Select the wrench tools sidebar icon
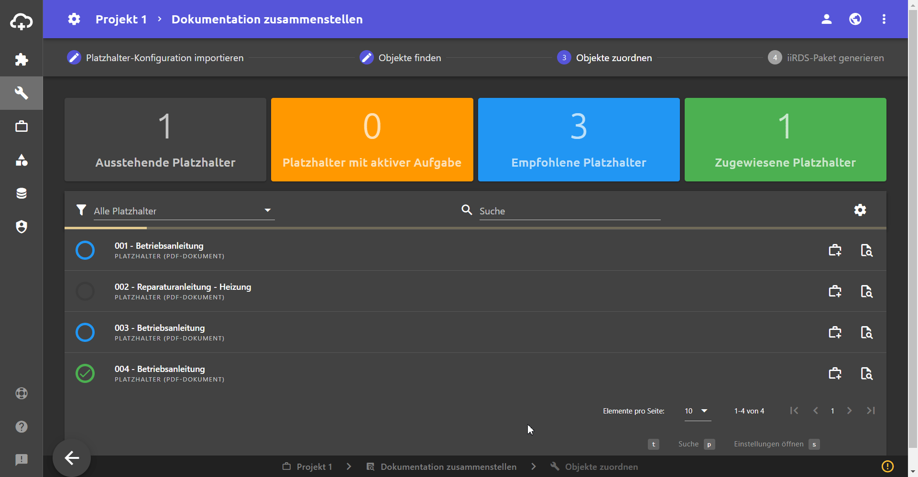918x477 pixels. [x=22, y=93]
